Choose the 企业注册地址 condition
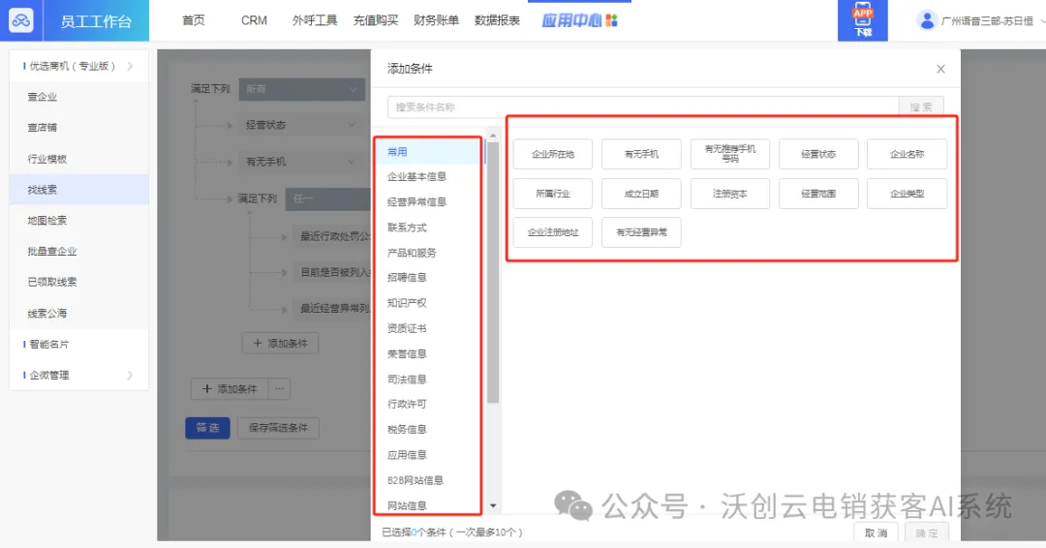The image size is (1046, 548). (552, 232)
